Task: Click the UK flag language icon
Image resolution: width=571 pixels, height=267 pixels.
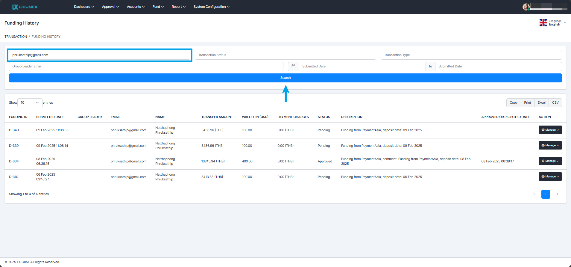Action: 543,23
